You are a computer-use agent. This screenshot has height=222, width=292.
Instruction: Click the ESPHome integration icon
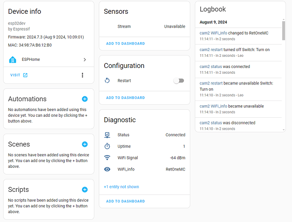pos(13,59)
